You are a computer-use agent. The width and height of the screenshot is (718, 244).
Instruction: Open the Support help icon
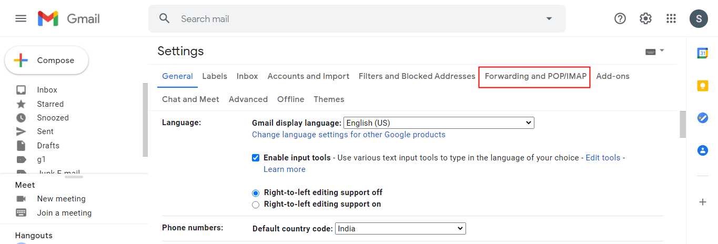point(620,18)
